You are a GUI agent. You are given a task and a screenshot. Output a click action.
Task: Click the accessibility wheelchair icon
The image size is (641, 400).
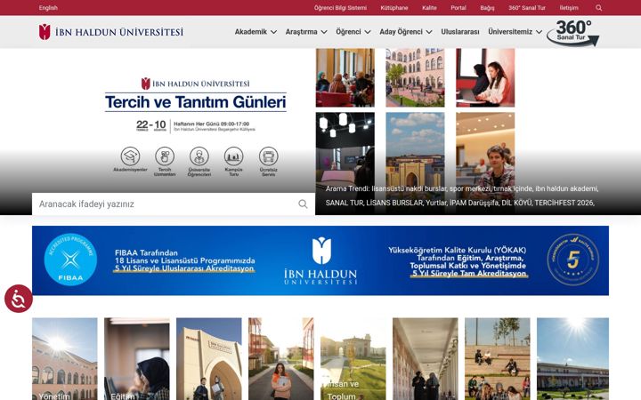pyautogui.click(x=19, y=299)
